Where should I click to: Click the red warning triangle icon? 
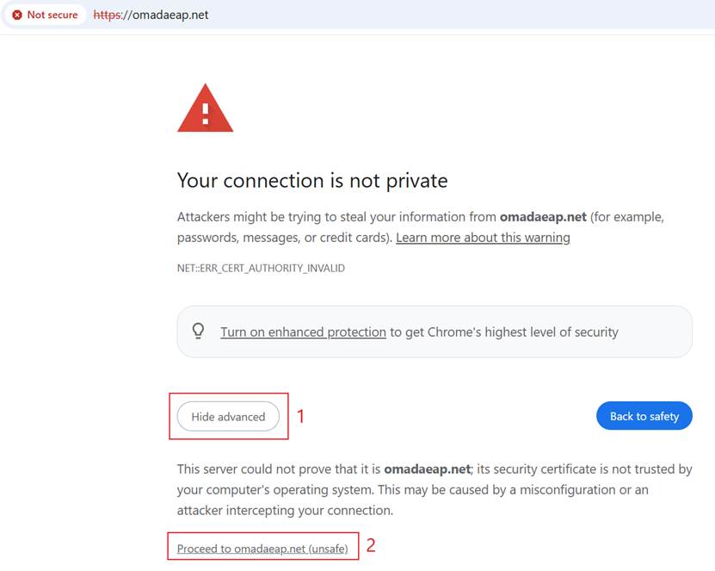coord(204,108)
